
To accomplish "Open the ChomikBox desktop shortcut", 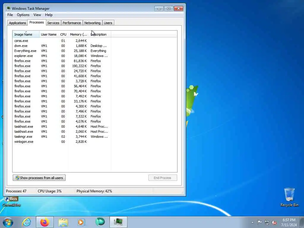I will 12,202.
